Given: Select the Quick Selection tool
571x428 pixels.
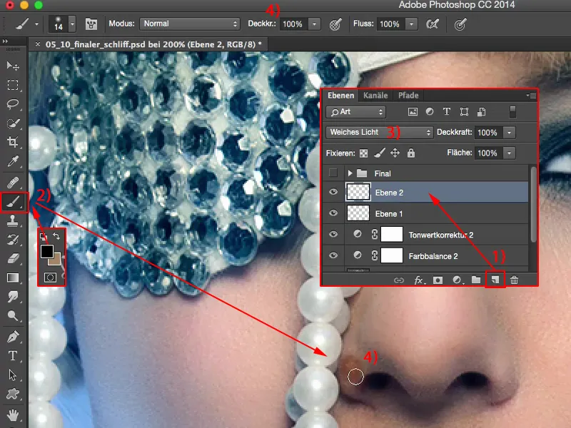Looking at the screenshot, I should pos(13,123).
